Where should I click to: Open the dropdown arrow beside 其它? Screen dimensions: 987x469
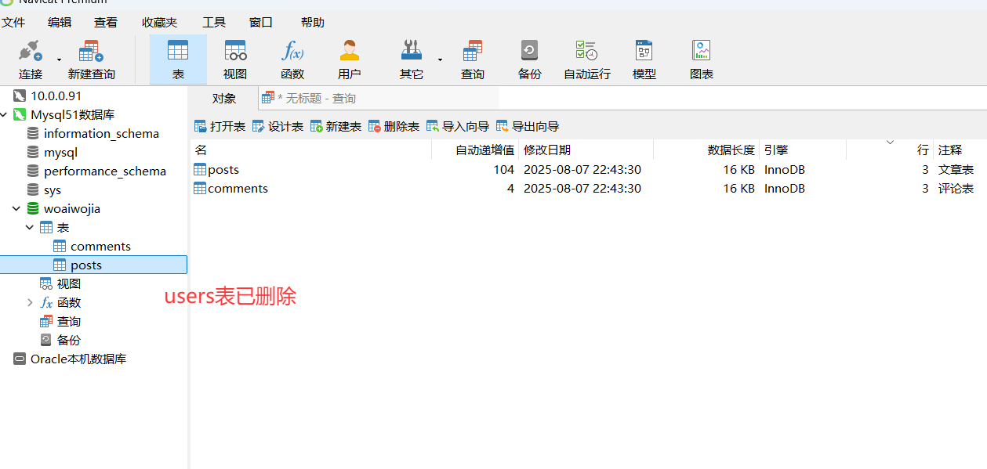click(440, 60)
